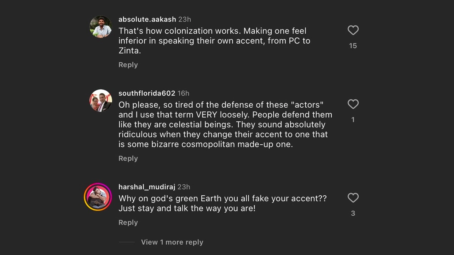
Task: Show the 15 likes on absolute.aakash's comment
Action: pos(353,46)
